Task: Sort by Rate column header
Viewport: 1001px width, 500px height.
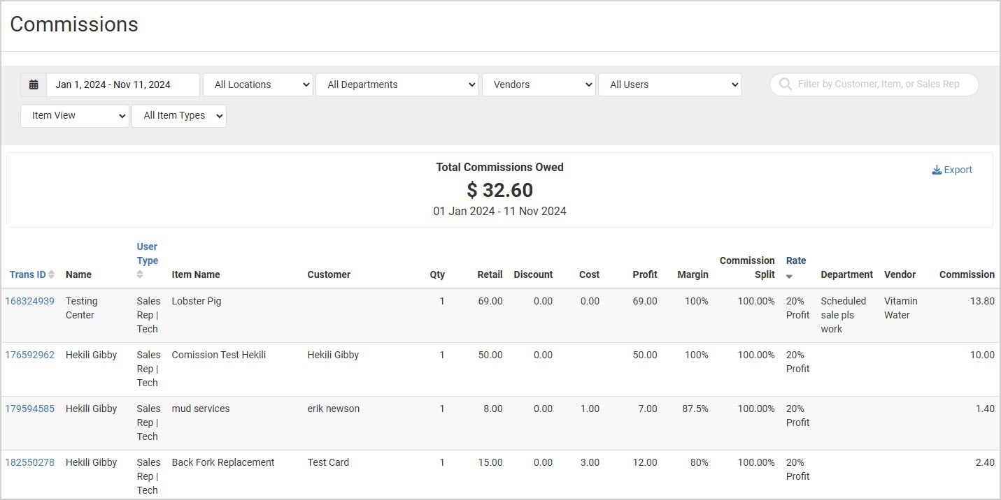Action: click(x=796, y=260)
